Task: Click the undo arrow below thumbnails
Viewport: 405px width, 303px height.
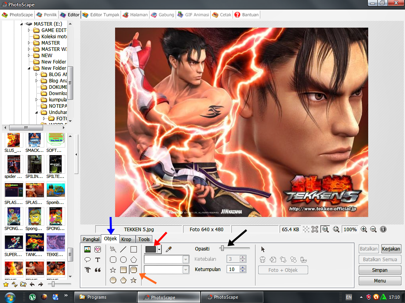Action: point(32,284)
